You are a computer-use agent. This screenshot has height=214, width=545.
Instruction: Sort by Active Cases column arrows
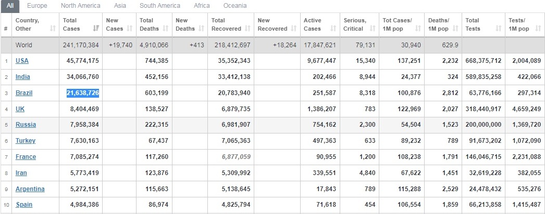pos(333,29)
